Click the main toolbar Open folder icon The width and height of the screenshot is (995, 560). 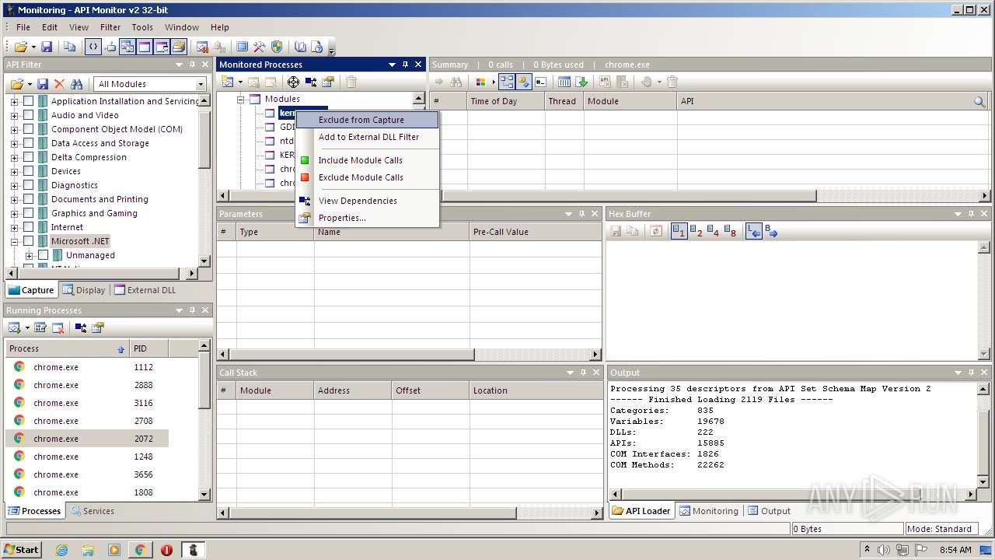[19, 47]
